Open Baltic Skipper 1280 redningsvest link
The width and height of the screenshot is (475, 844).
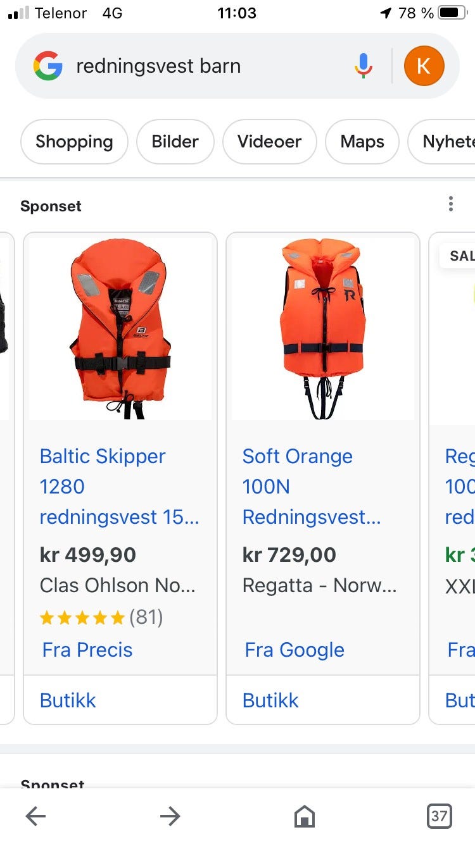pyautogui.click(x=119, y=487)
